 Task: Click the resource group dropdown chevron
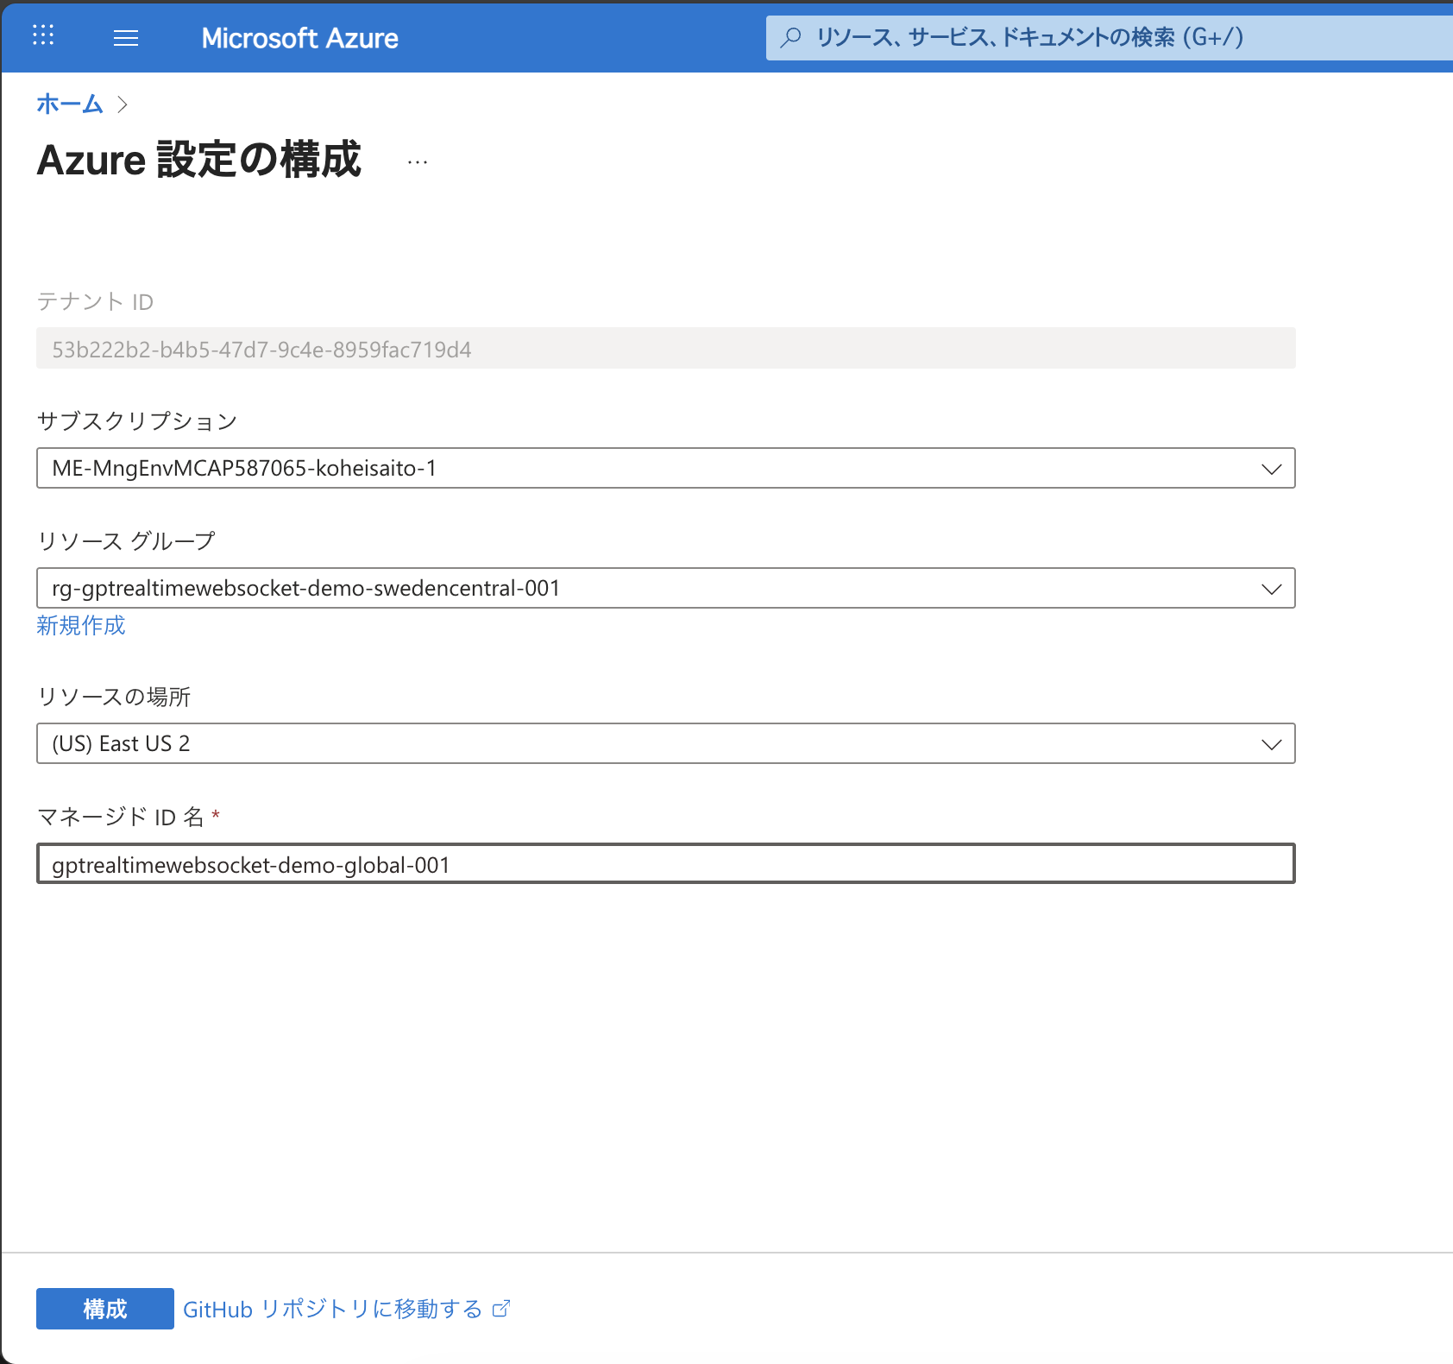pos(1271,589)
